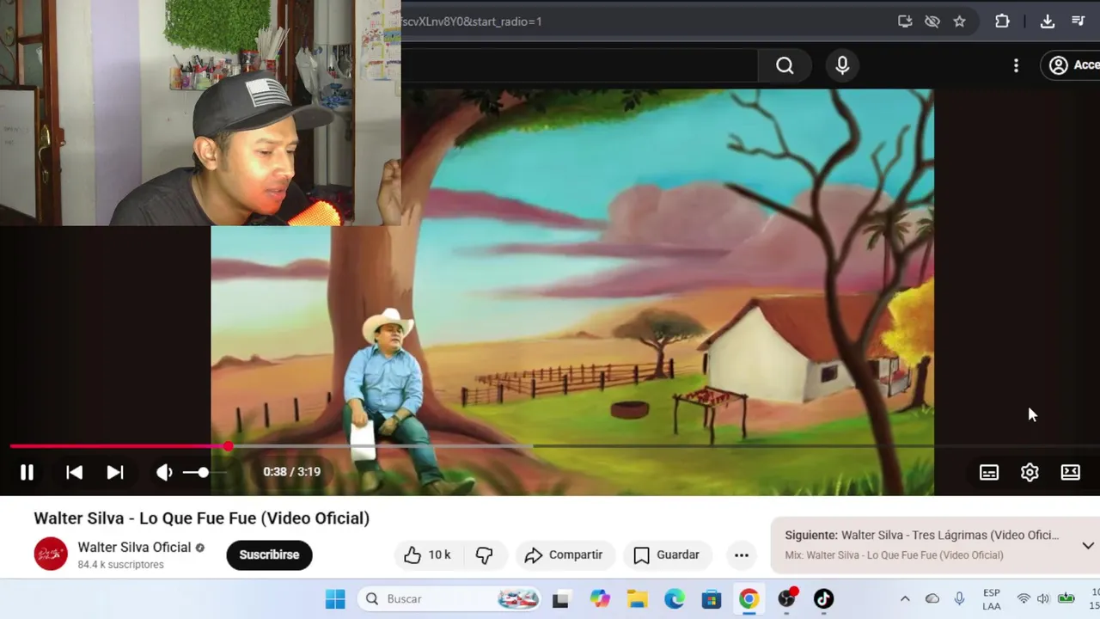The image size is (1100, 619).
Task: Open Copilot from the taskbar
Action: point(600,599)
